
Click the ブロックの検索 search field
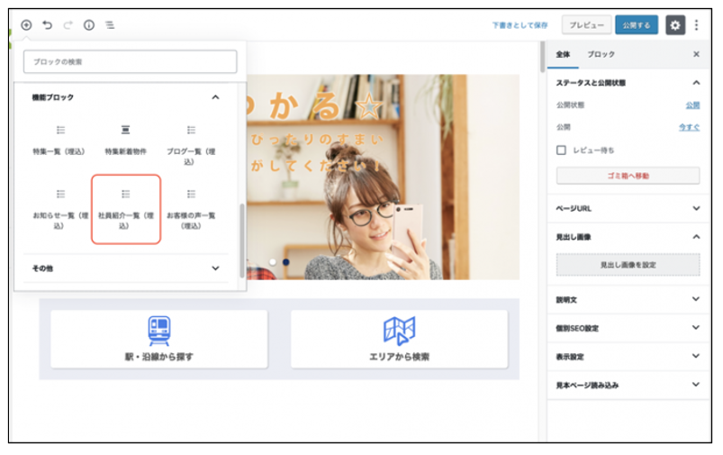coord(130,61)
